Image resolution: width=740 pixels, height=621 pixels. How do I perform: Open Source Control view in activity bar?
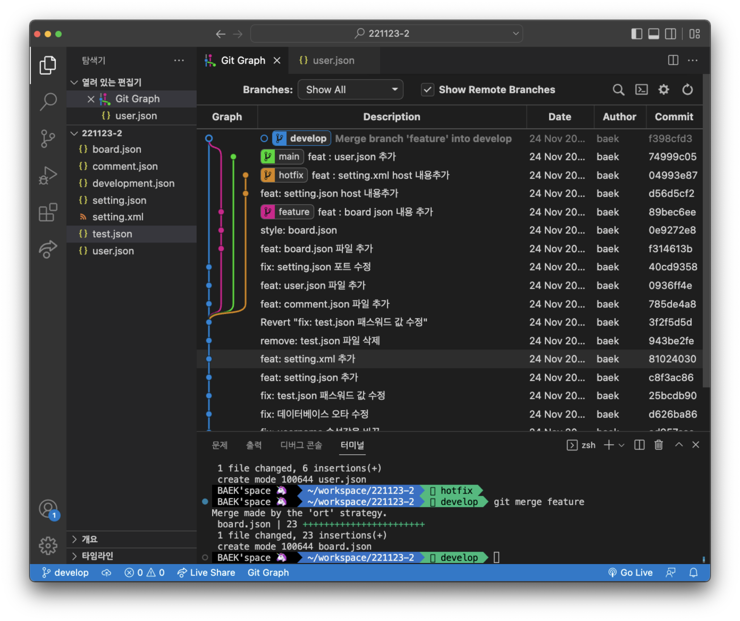(x=48, y=139)
